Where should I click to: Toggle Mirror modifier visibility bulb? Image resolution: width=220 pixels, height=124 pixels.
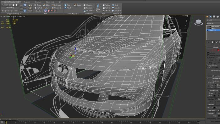(x=208, y=28)
